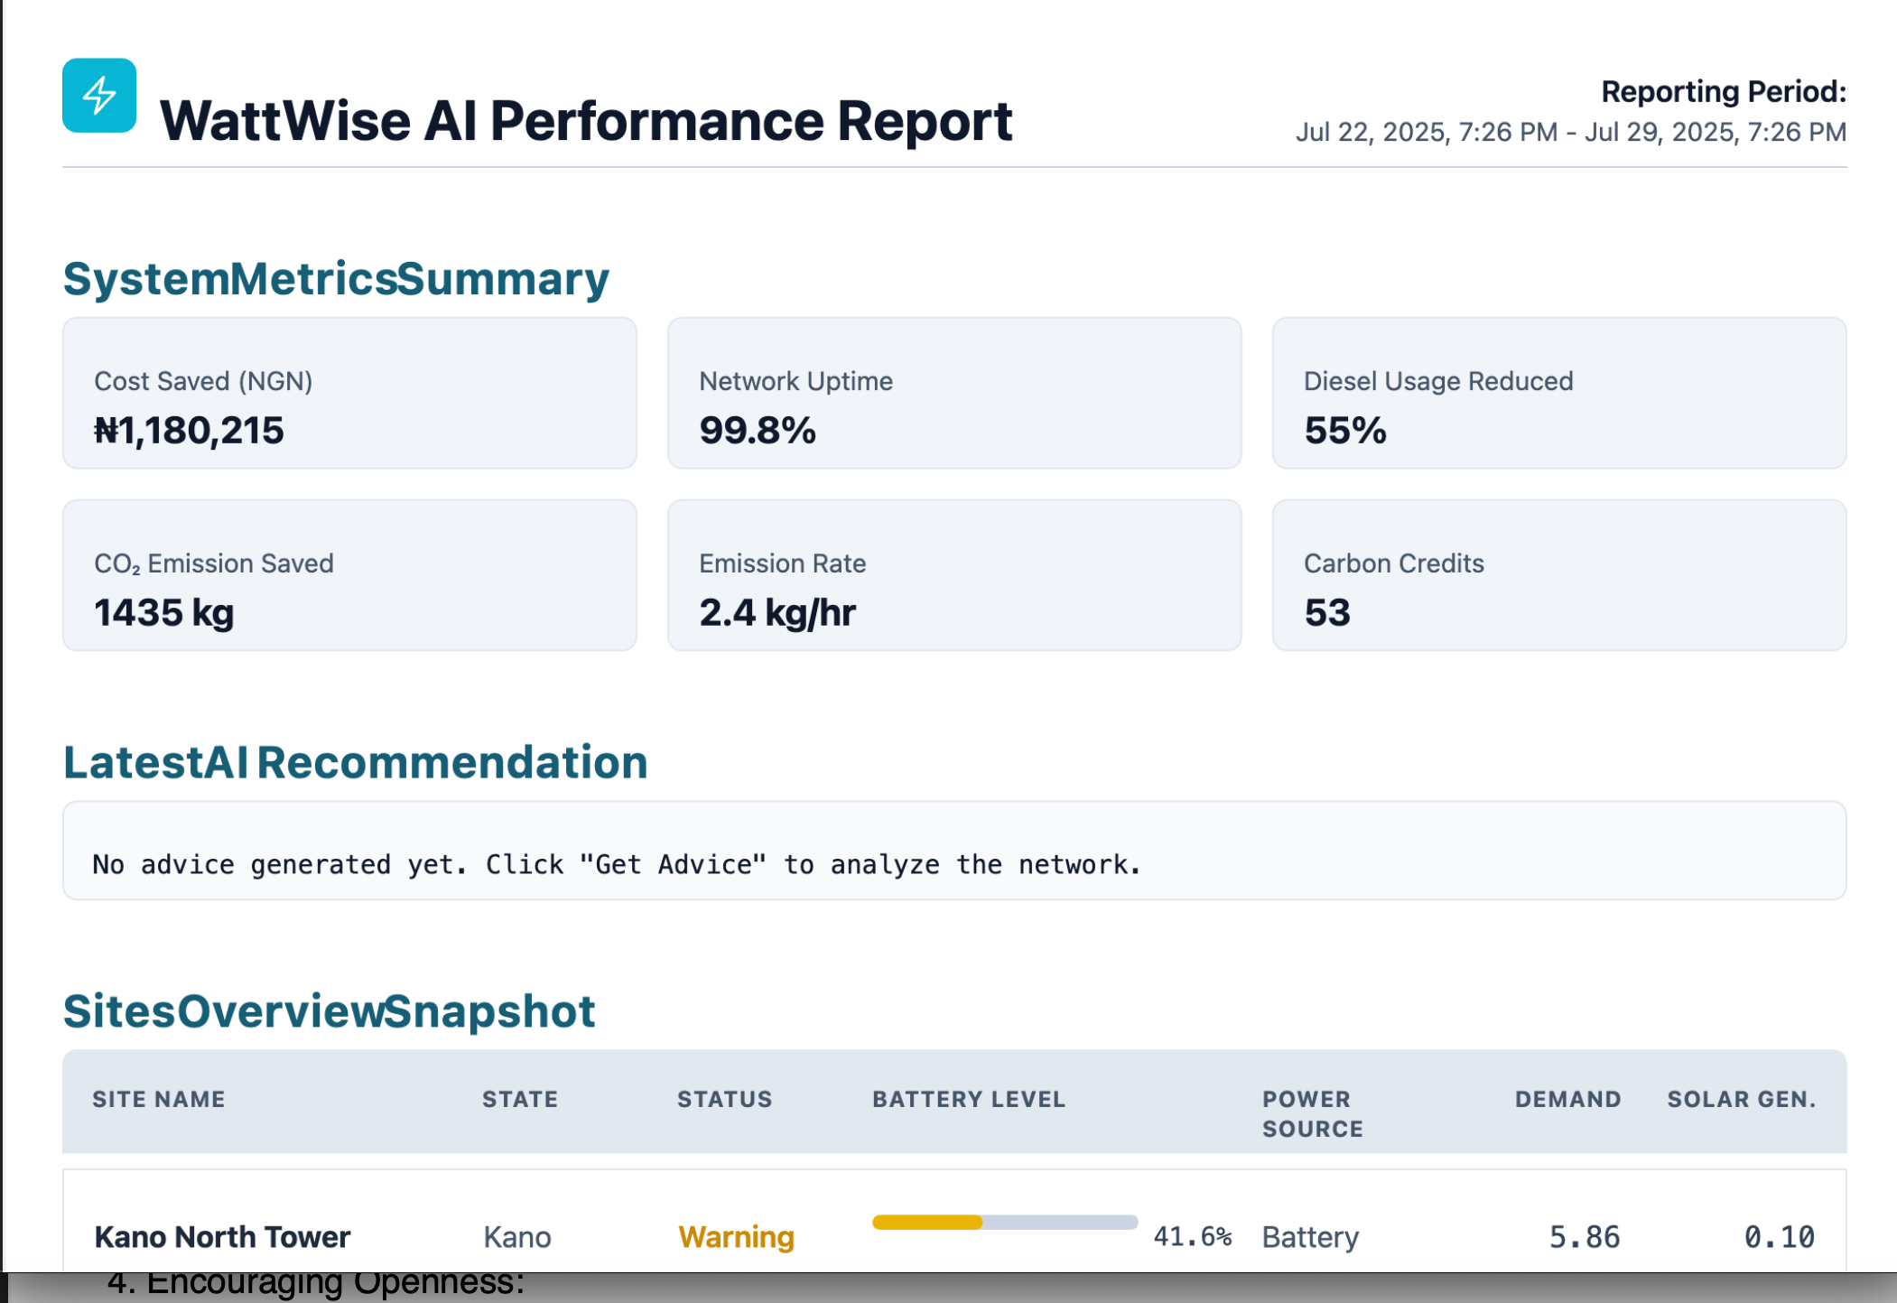Select the Diesel Usage Reduced card

click(1558, 393)
